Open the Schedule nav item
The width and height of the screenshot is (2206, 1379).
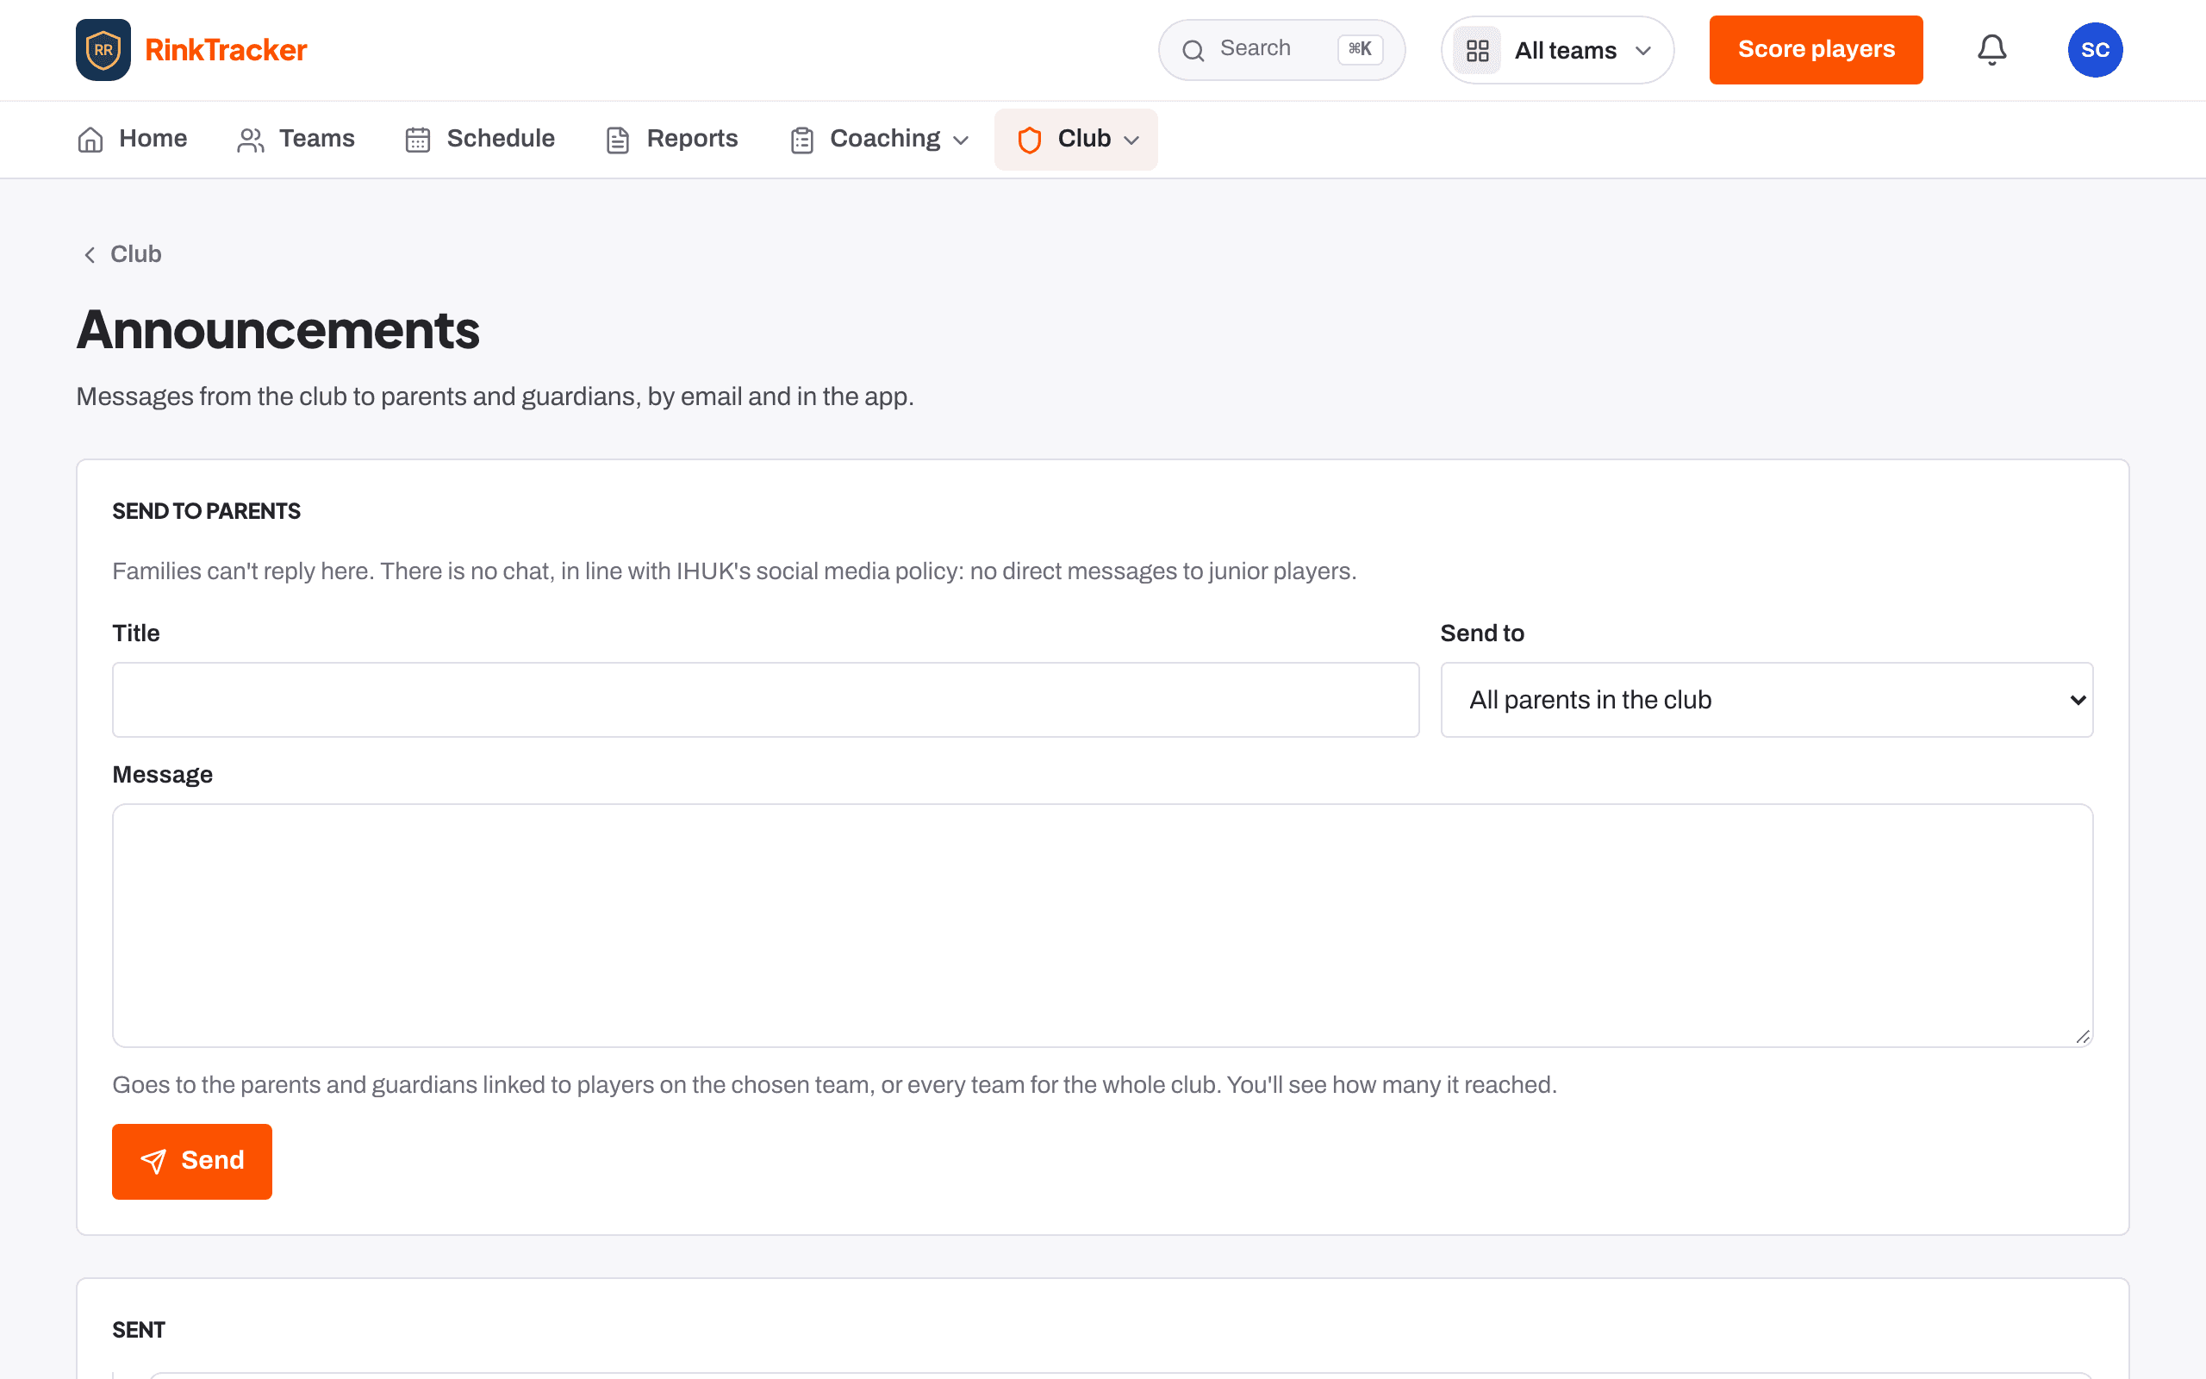coord(480,140)
